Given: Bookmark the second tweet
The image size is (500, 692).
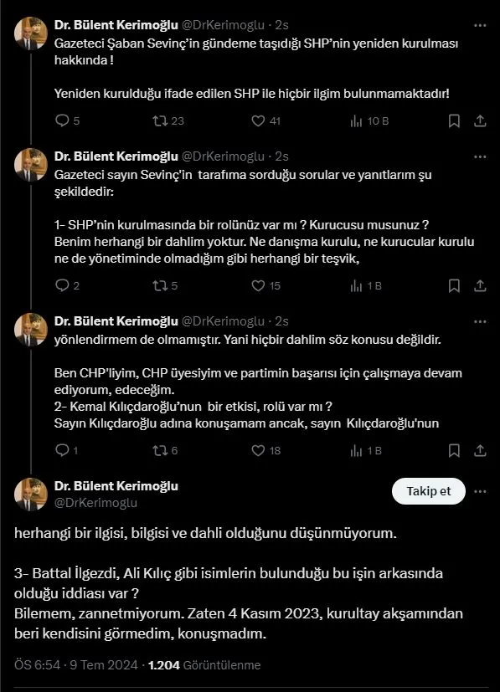Looking at the screenshot, I should 453,287.
